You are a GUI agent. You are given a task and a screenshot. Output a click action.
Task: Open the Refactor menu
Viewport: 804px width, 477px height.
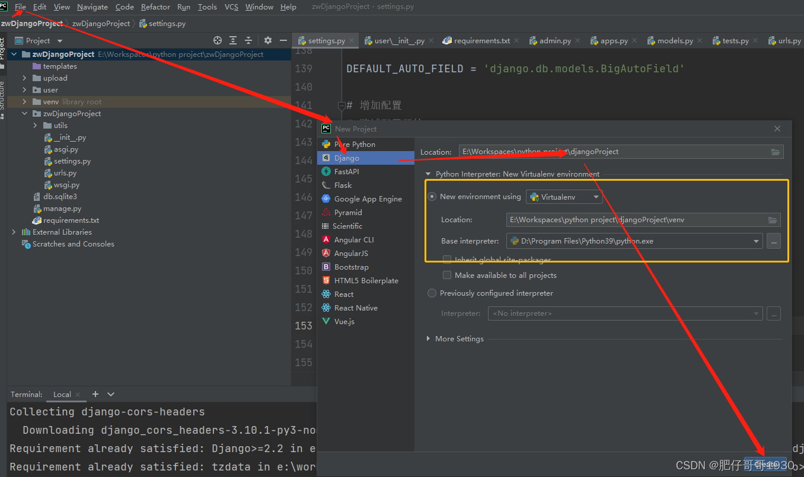point(155,7)
